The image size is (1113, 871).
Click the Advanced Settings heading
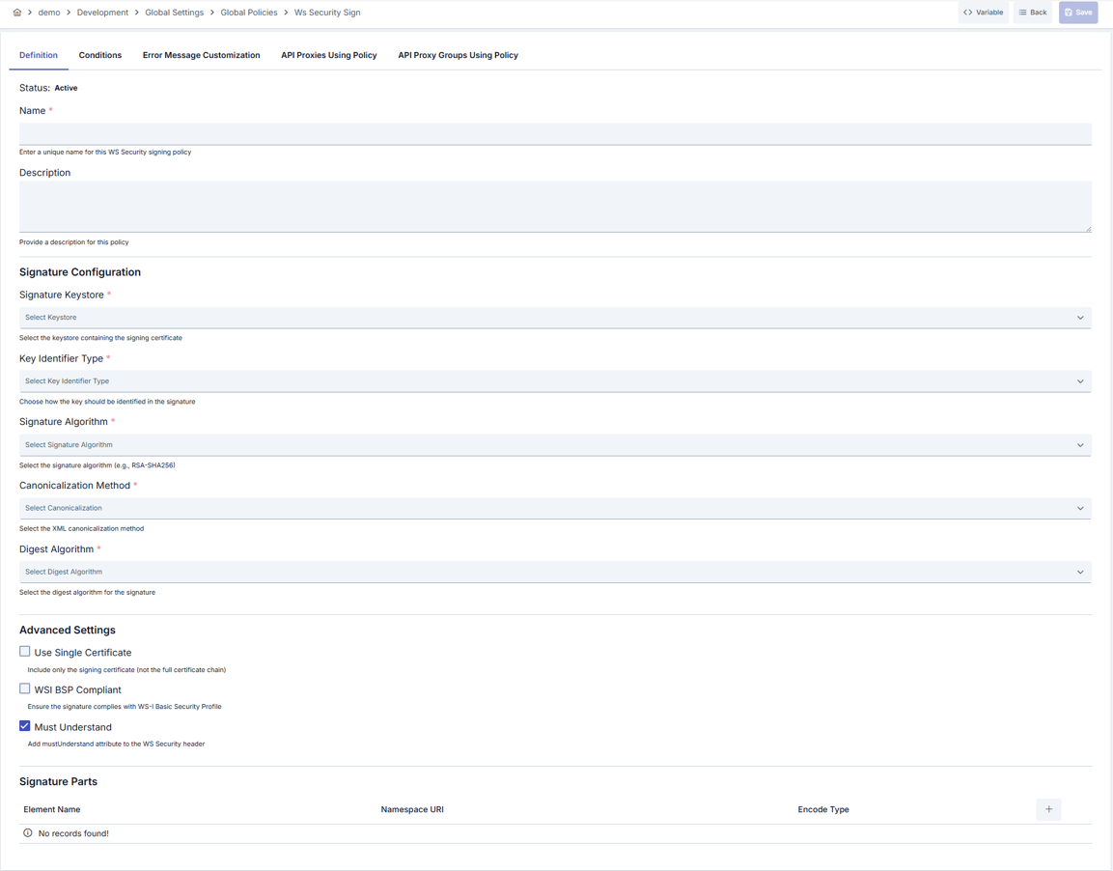coord(68,630)
